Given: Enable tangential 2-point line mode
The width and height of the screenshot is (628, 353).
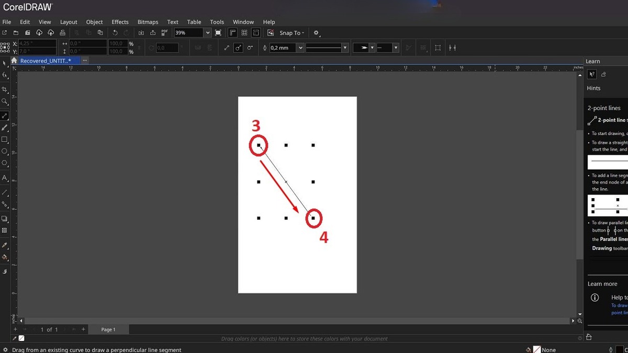Looking at the screenshot, I should coord(250,48).
